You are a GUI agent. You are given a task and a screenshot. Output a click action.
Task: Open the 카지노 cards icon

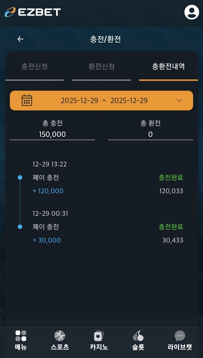(99, 336)
